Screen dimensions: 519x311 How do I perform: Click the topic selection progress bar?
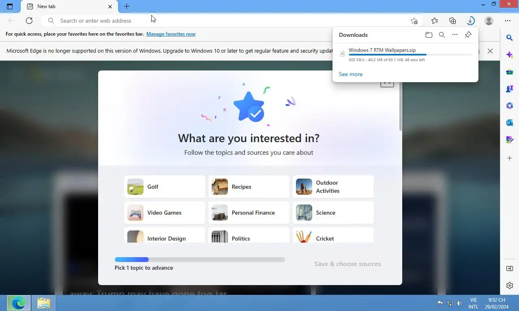200,260
